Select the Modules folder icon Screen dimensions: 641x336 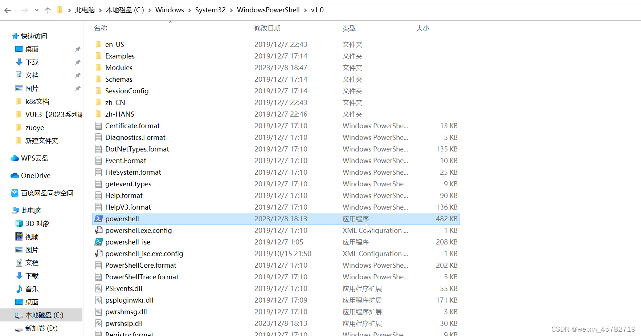click(x=98, y=68)
